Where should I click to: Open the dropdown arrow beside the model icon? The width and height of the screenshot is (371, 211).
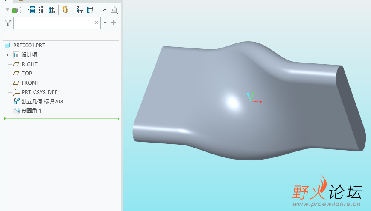7,9
